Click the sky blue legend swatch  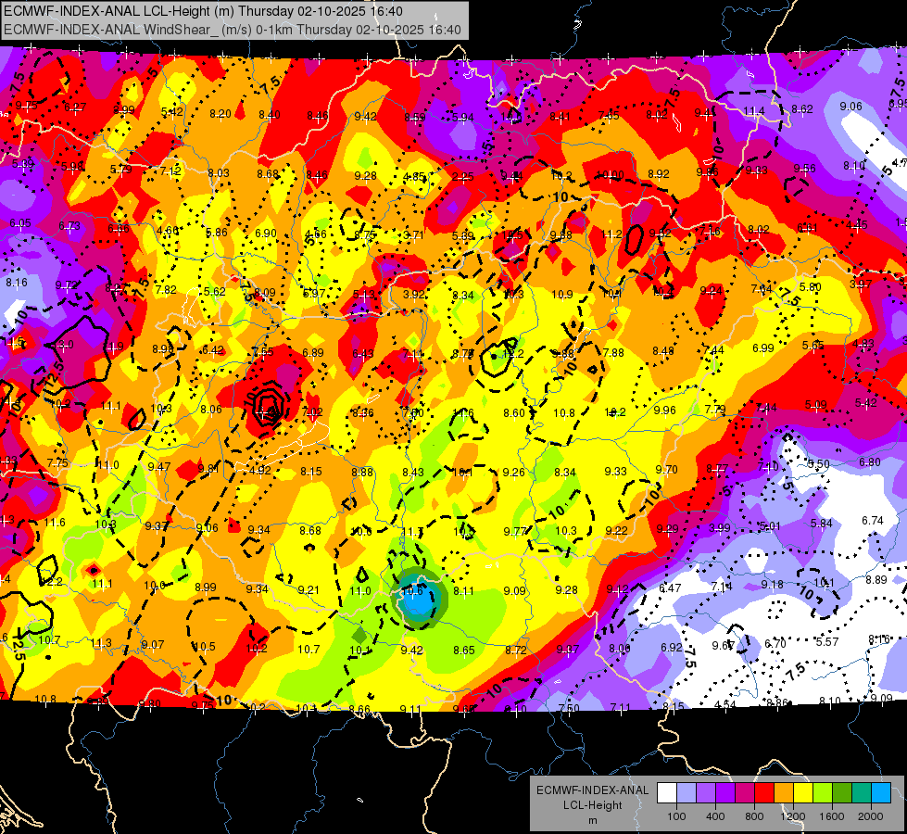coord(881,793)
